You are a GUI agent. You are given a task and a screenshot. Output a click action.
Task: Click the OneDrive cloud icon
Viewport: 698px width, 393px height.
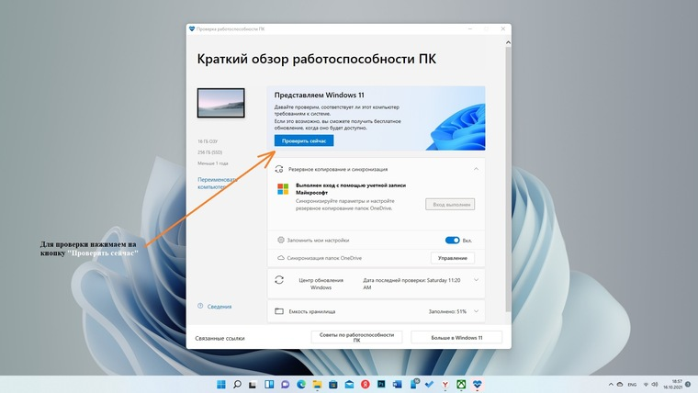[281, 259]
